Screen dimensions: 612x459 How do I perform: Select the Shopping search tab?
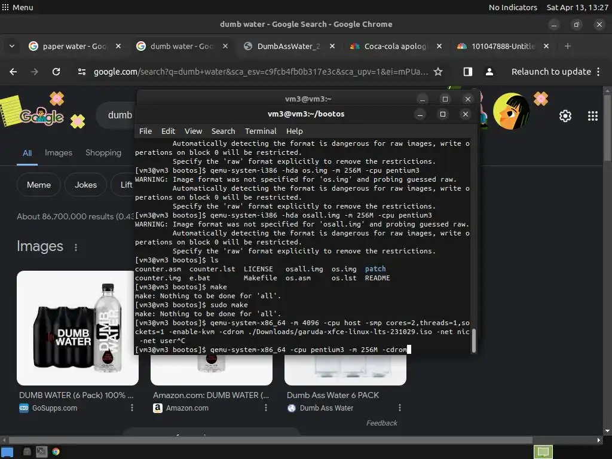click(103, 152)
